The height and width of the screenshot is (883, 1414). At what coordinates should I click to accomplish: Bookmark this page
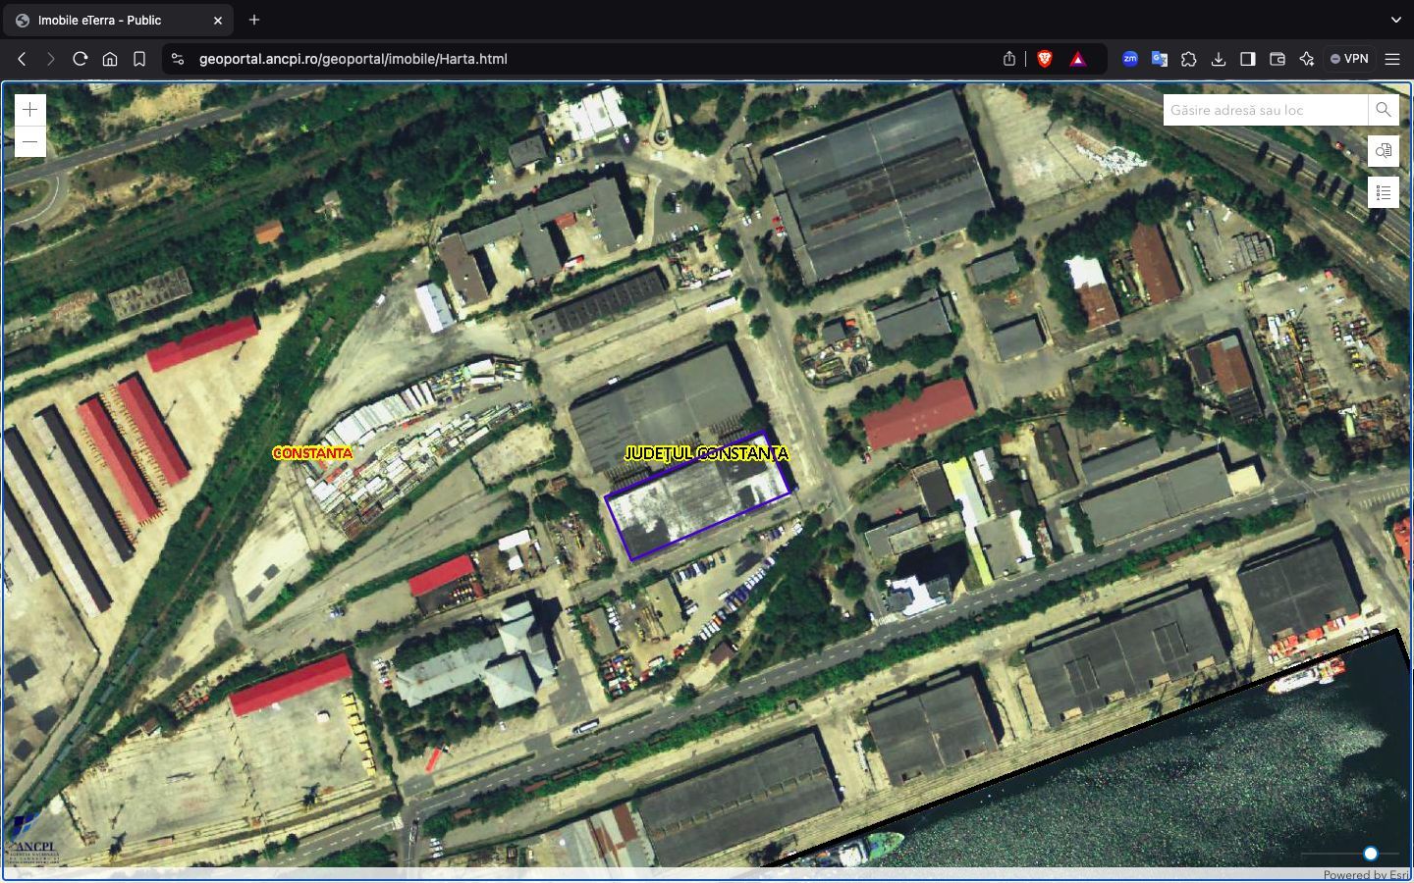pyautogui.click(x=139, y=59)
